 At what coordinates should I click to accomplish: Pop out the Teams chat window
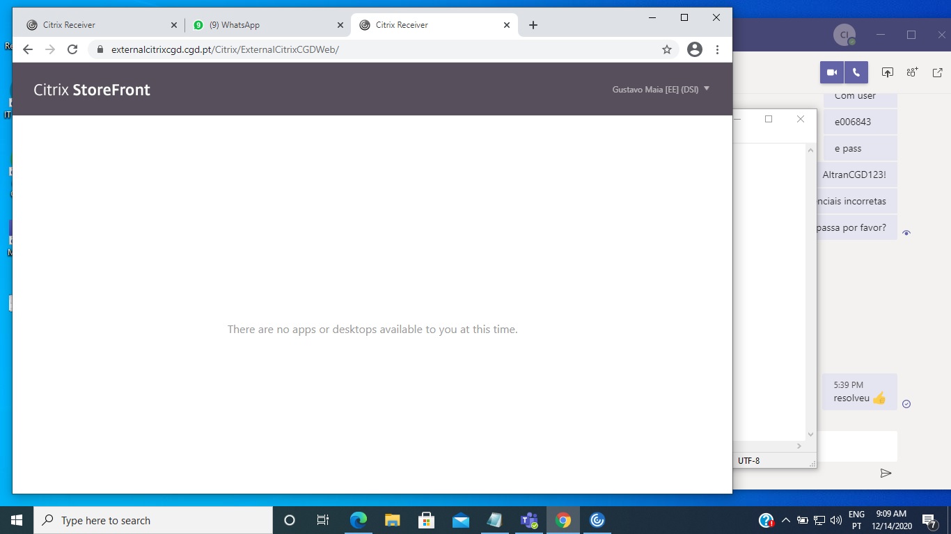[938, 72]
